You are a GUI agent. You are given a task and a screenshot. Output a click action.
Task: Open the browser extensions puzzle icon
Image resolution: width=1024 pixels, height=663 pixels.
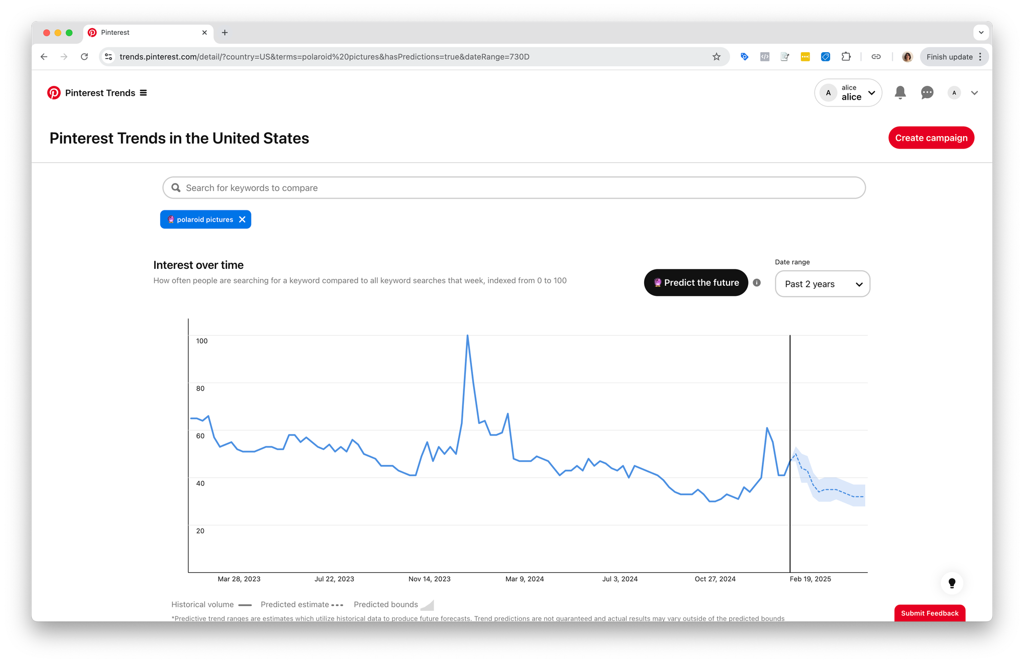point(846,57)
